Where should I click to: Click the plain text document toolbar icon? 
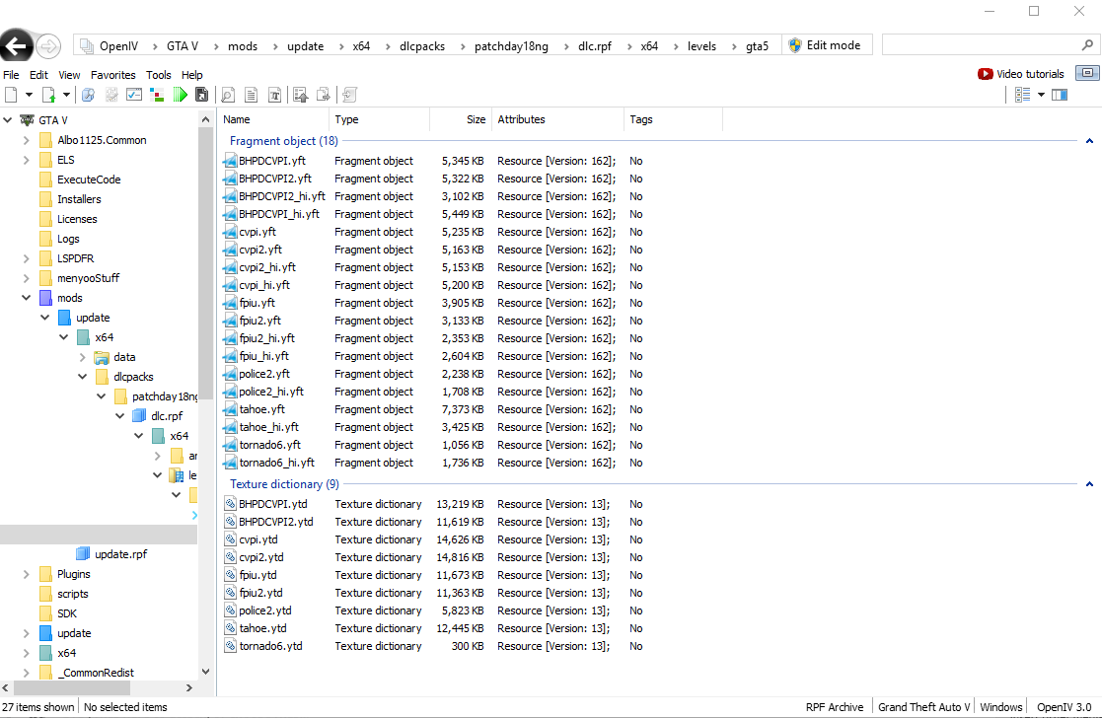[x=251, y=95]
